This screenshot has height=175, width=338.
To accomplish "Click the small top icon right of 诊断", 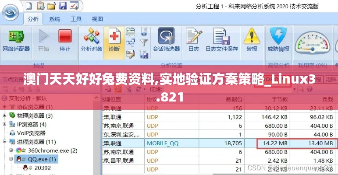I will [130, 31].
